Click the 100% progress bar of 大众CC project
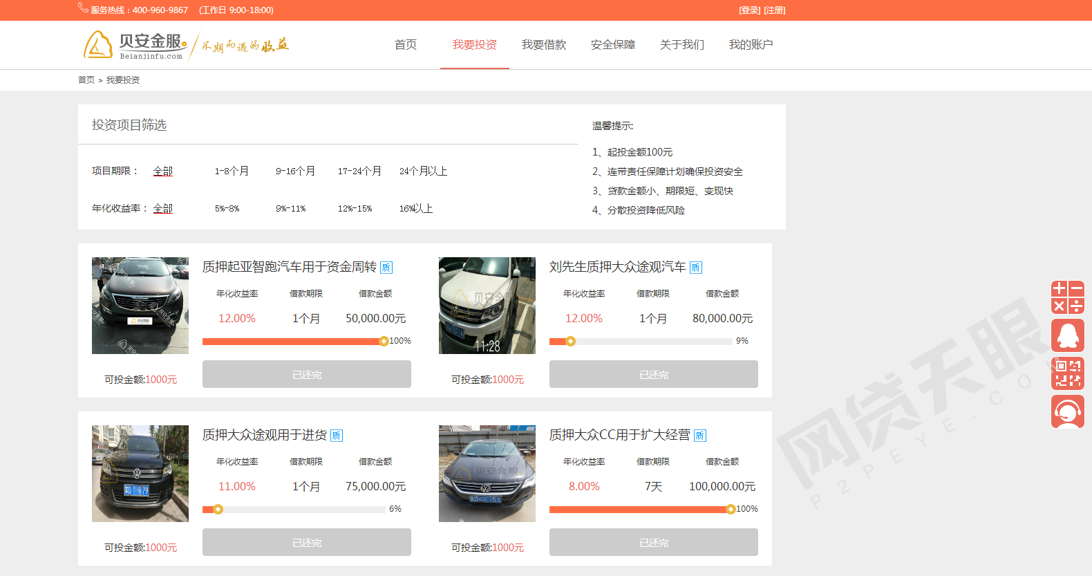1092x576 pixels. 642,509
